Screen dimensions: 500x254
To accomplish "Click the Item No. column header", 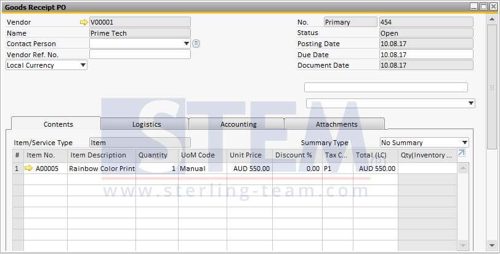I will (x=46, y=156).
